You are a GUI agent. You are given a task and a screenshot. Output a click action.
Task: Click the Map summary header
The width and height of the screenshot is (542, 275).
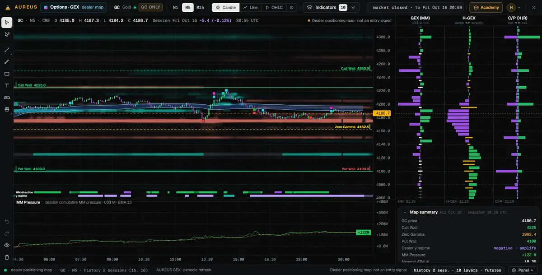coord(424,212)
